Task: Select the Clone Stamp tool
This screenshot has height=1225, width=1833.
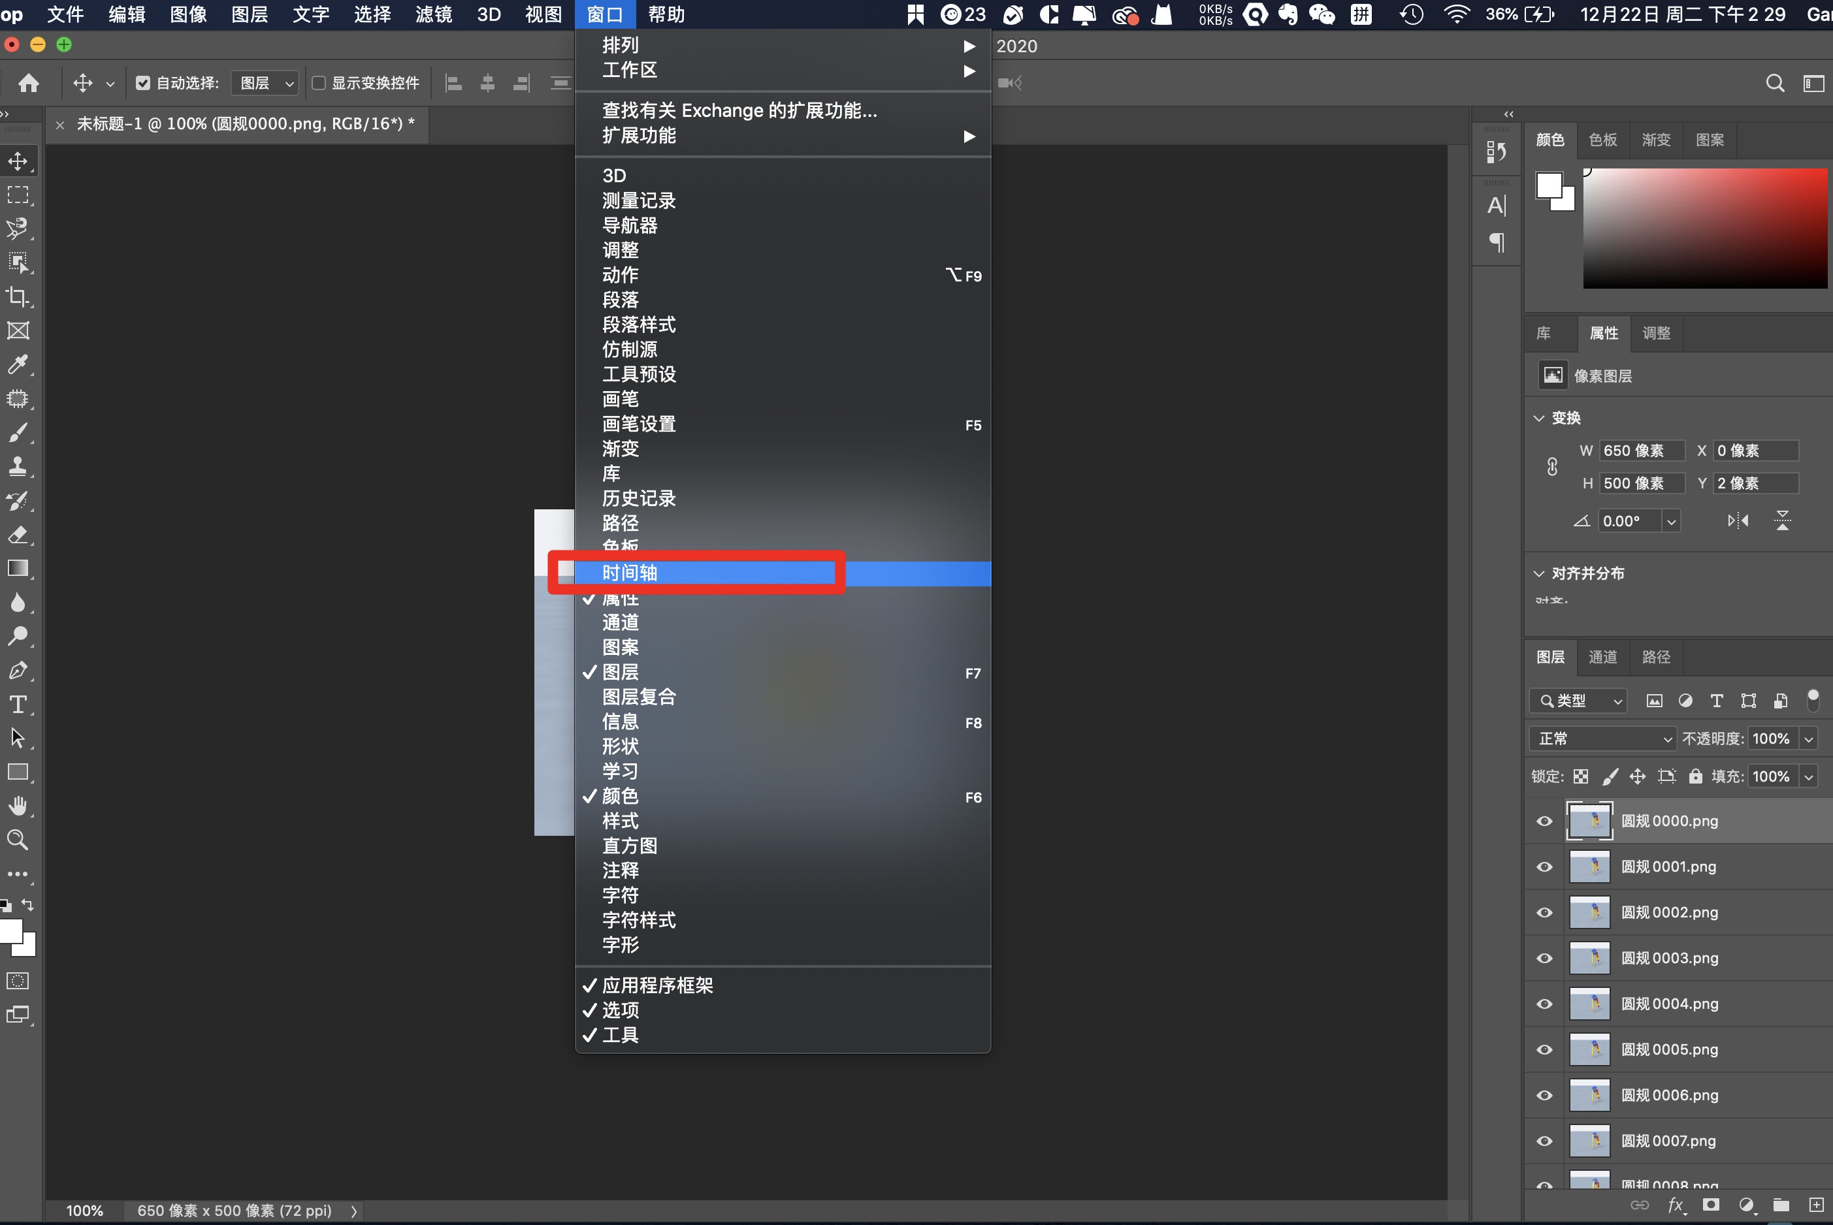Action: coord(17,466)
